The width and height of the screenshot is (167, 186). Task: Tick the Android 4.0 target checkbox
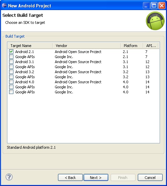[11, 82]
